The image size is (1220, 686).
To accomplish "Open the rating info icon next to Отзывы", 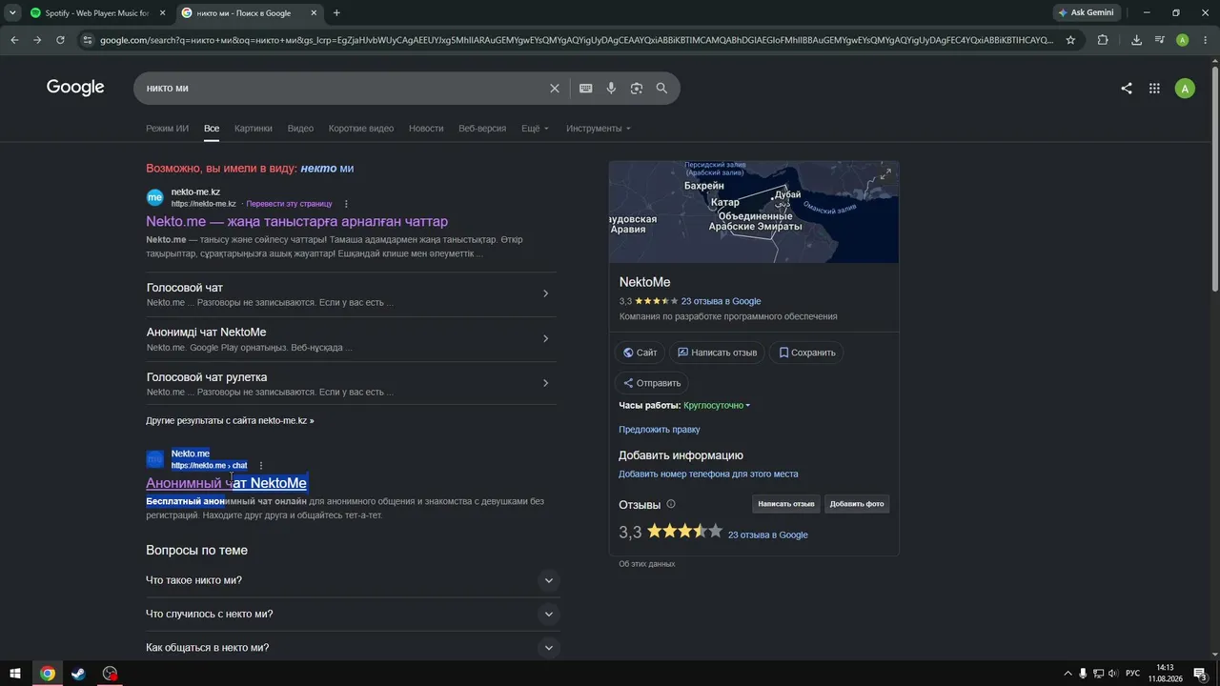I will pyautogui.click(x=671, y=504).
